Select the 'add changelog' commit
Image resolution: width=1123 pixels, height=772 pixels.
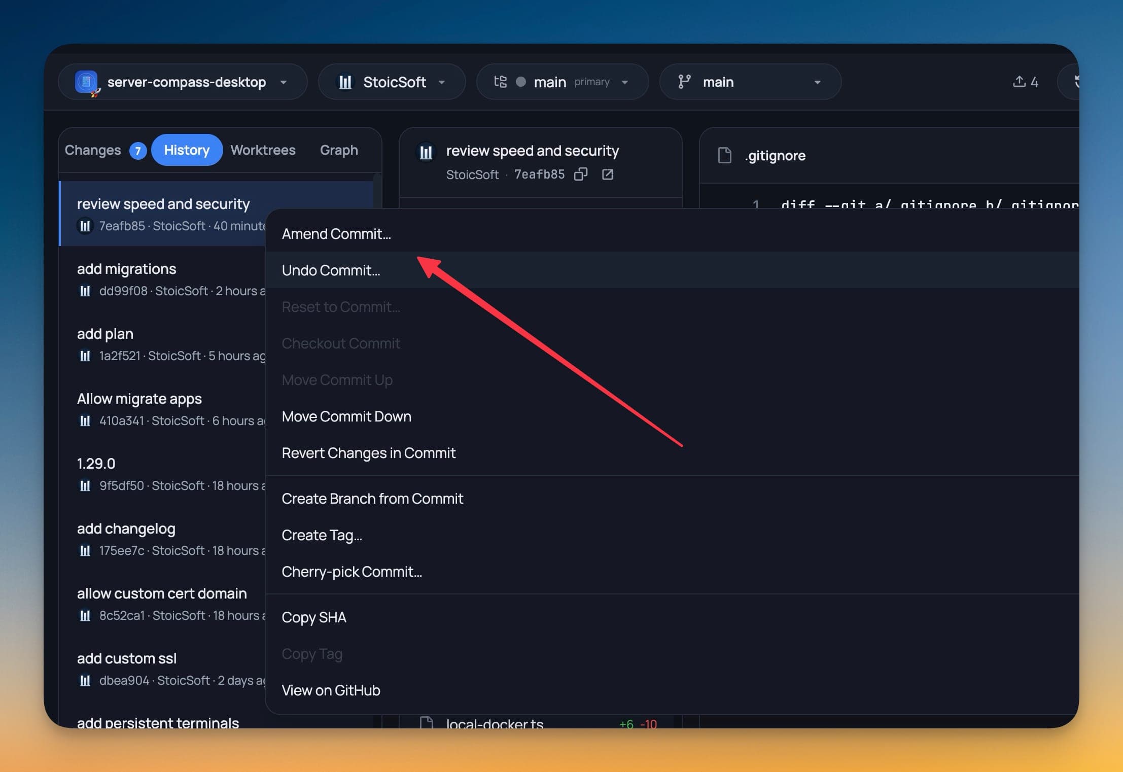tap(162, 538)
